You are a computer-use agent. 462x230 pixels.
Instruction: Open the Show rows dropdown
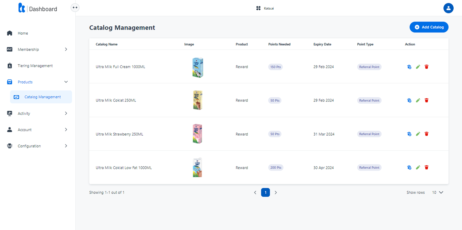[x=437, y=192]
